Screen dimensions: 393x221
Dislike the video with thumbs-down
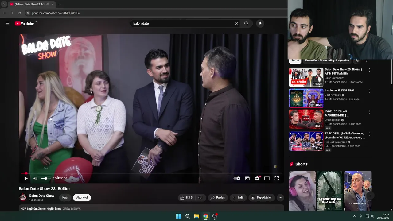pos(200,198)
